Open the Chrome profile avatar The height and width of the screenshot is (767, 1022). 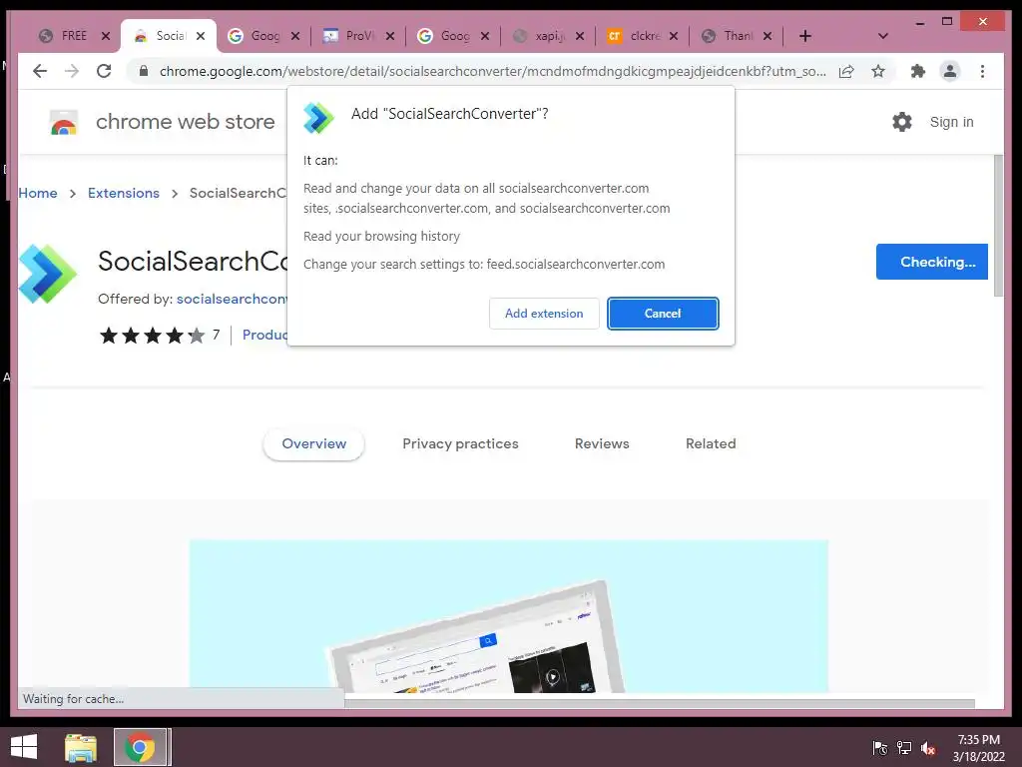click(x=950, y=71)
